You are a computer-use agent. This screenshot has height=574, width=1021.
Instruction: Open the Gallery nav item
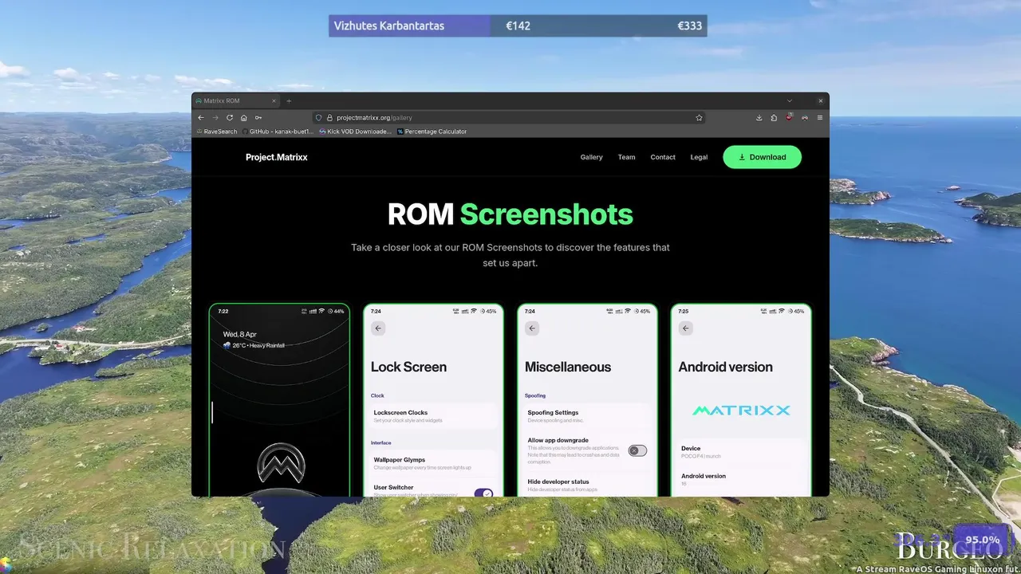click(591, 157)
